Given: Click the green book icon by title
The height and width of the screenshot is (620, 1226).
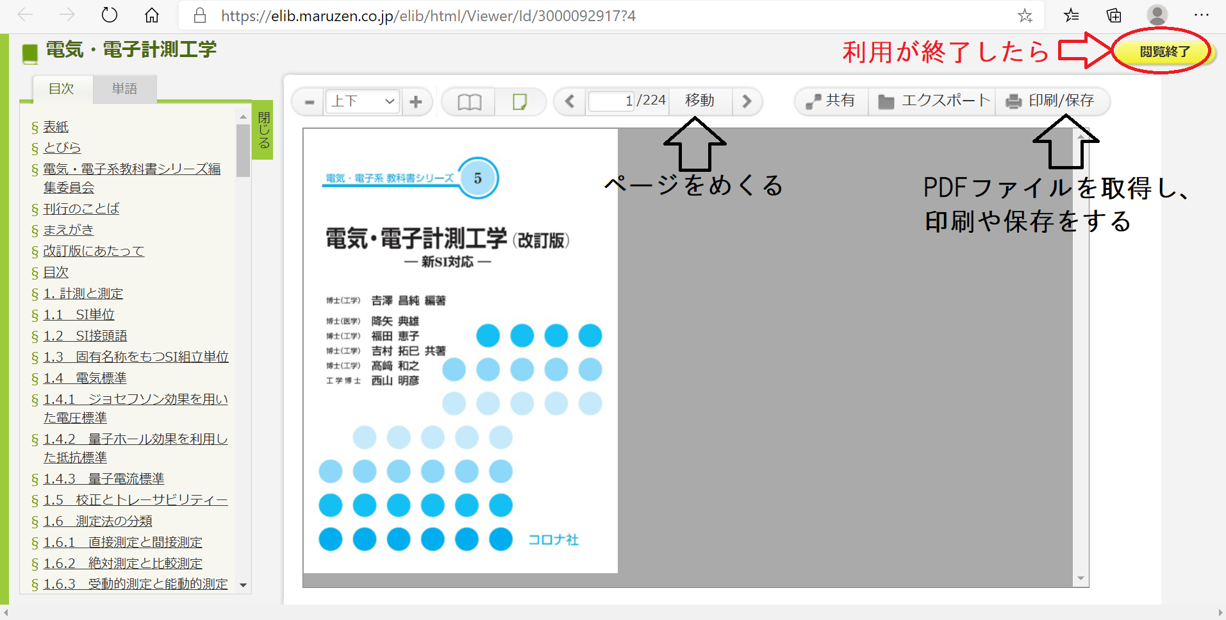Looking at the screenshot, I should point(30,53).
